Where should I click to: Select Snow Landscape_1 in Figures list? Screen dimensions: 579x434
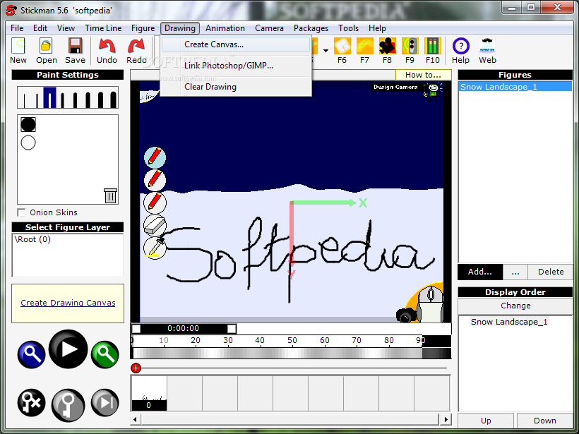tap(515, 87)
